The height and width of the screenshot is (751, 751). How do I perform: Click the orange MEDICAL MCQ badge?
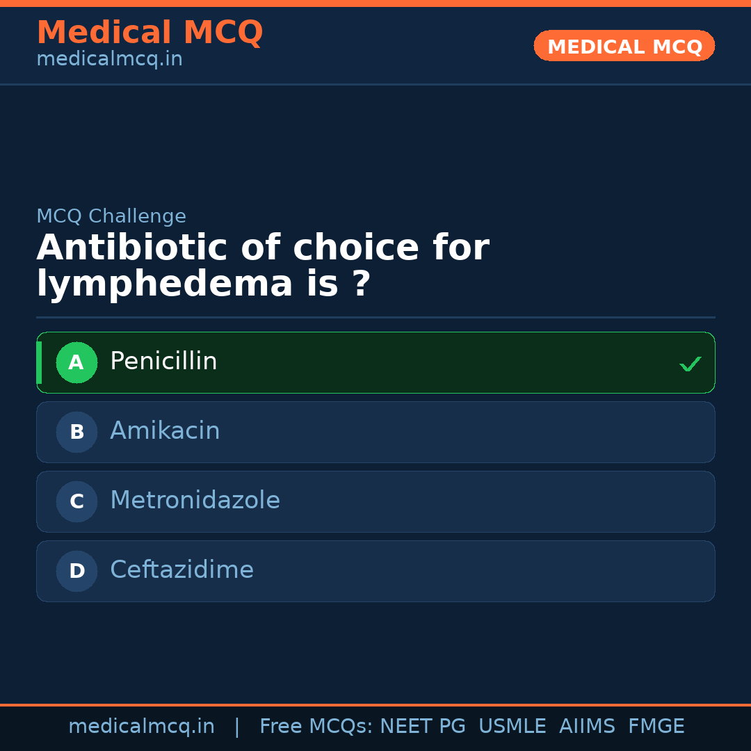point(624,47)
